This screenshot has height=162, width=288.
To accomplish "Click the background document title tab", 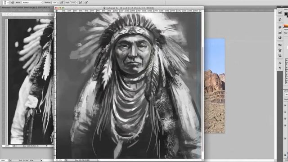I will pos(26,8).
